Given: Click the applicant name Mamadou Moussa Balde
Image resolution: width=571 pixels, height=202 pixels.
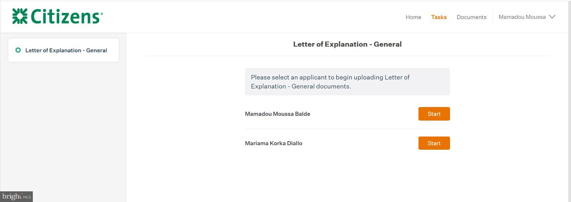Looking at the screenshot, I should [x=277, y=114].
